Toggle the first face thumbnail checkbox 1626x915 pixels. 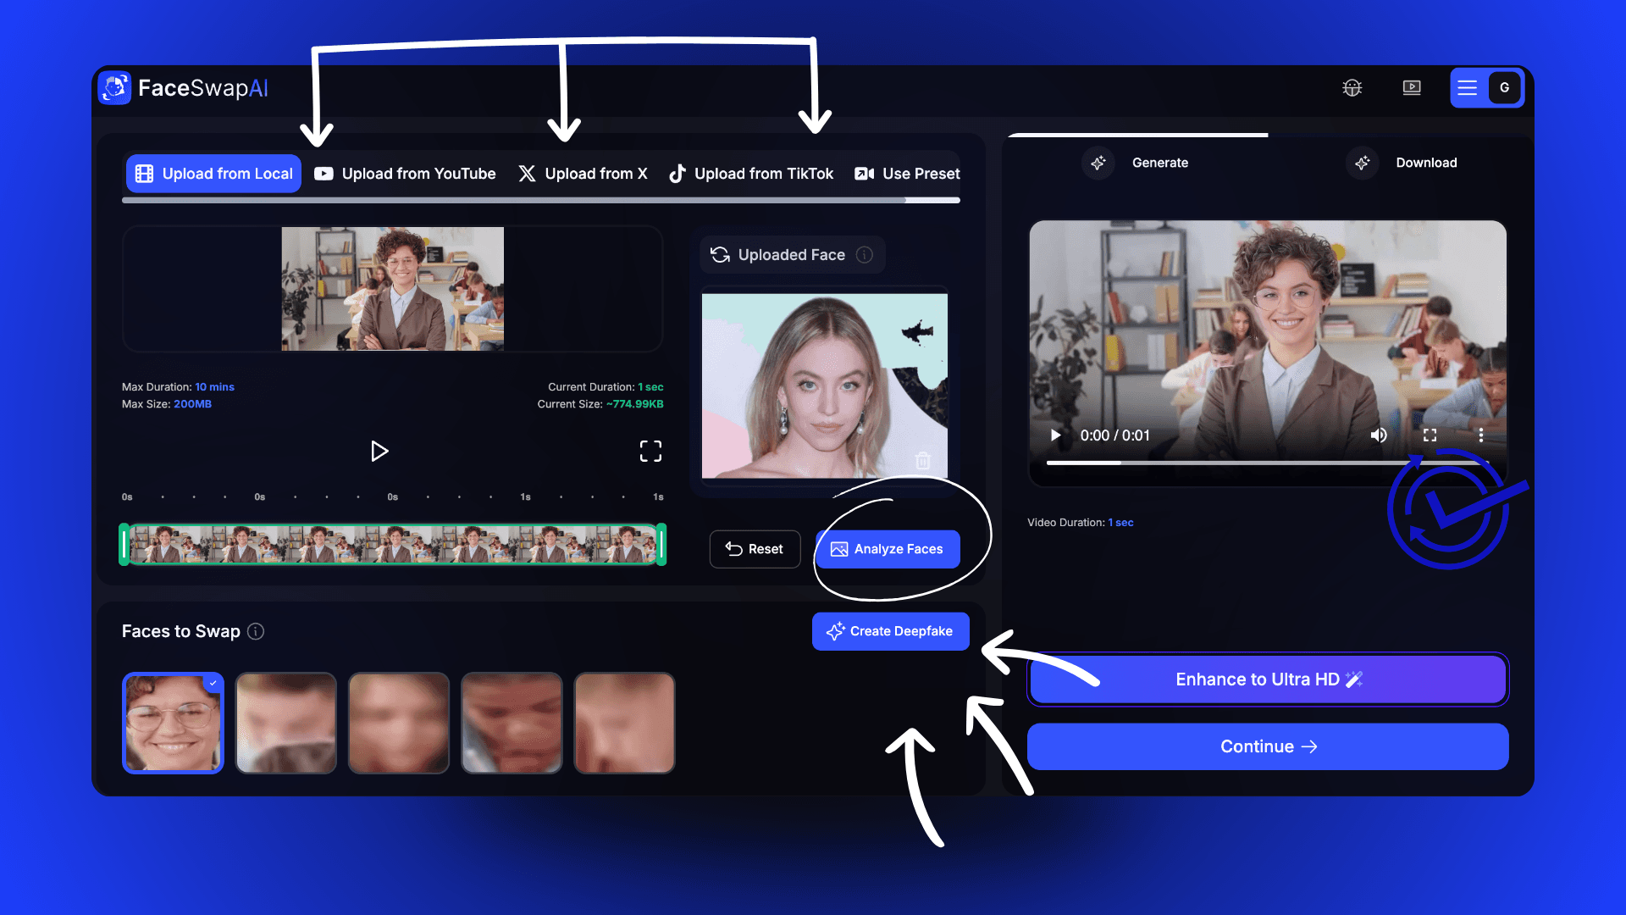pos(213,683)
